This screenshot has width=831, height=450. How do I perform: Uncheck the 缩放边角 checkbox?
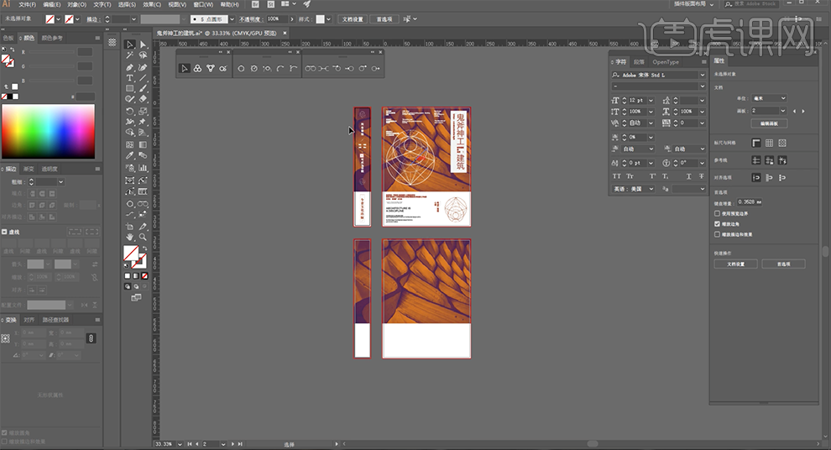coord(716,224)
